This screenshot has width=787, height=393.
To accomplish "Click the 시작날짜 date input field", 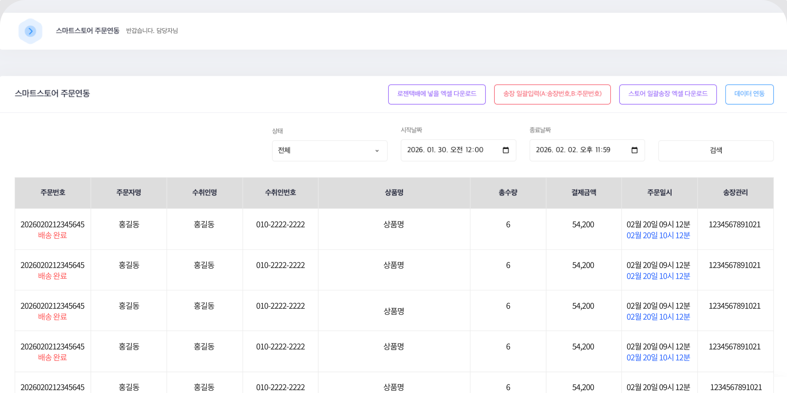I will click(458, 150).
